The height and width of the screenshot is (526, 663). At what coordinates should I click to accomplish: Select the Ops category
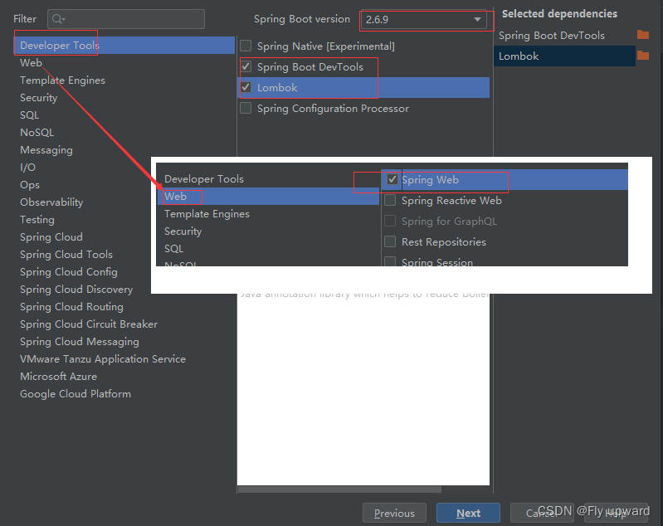tap(30, 185)
